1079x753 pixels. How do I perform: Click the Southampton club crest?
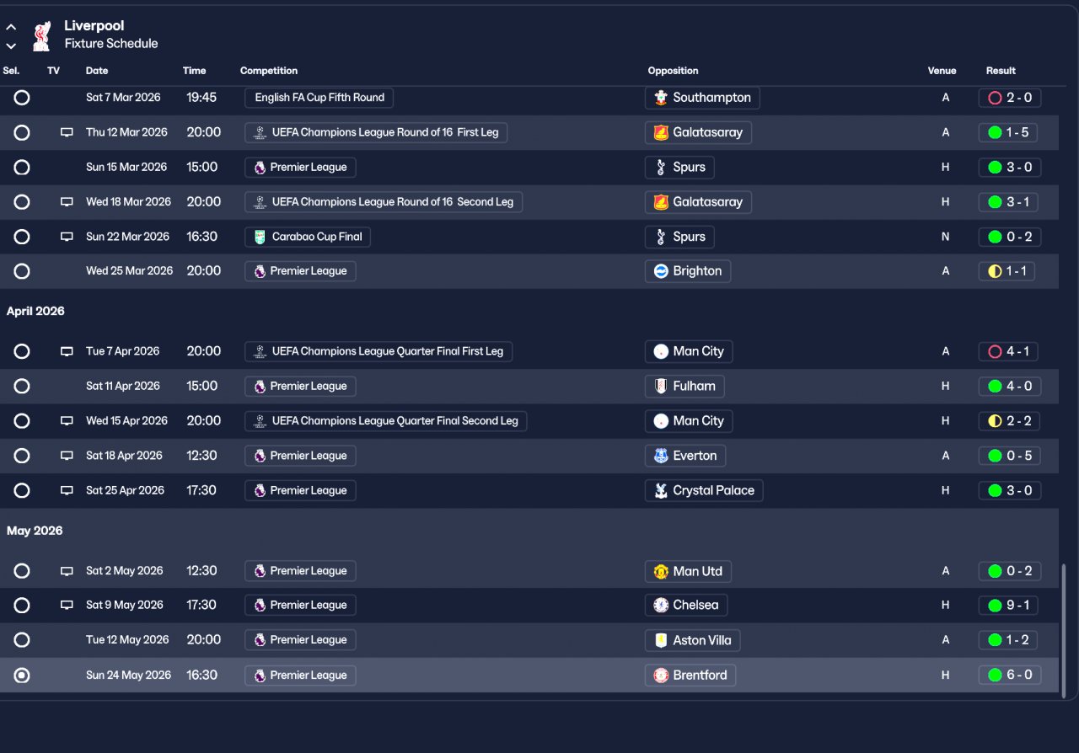[661, 98]
